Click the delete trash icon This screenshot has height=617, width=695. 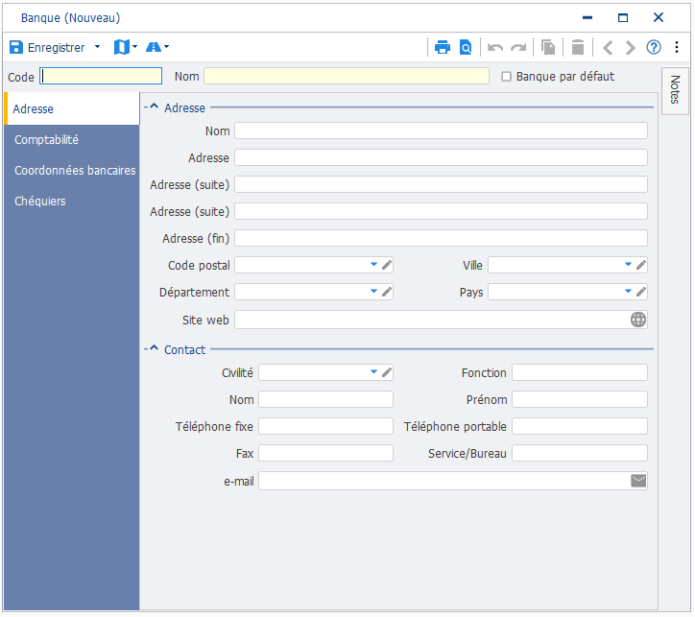point(578,47)
